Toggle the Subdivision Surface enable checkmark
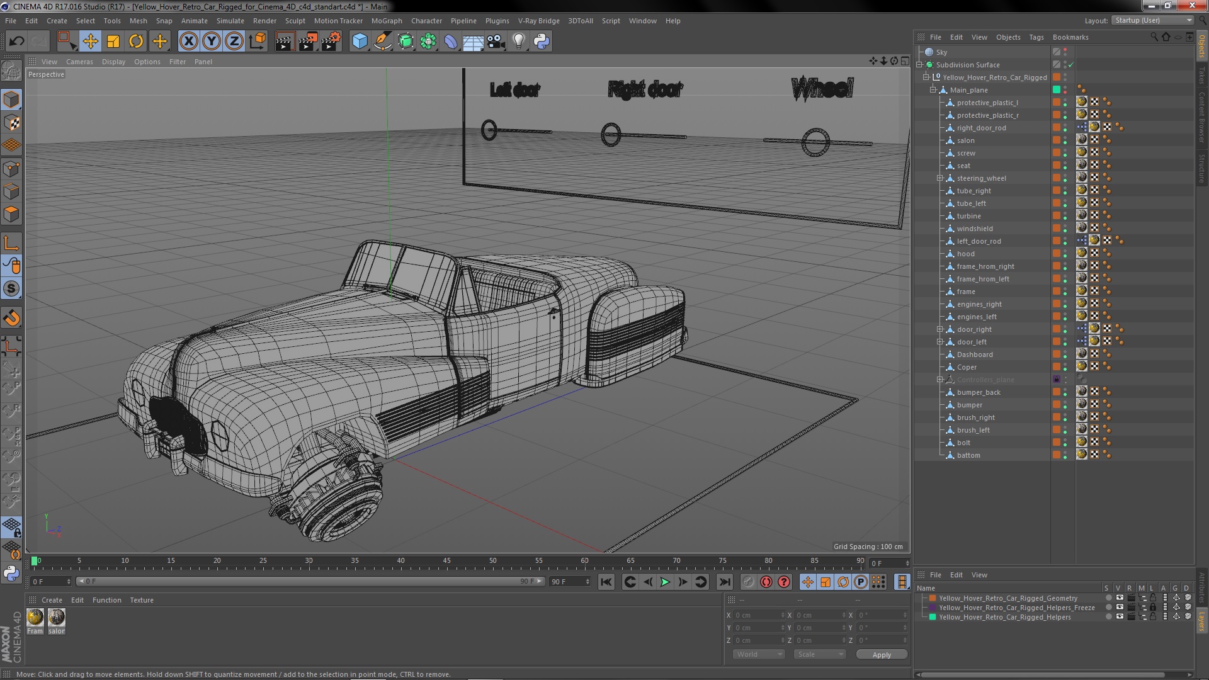 click(x=1070, y=65)
